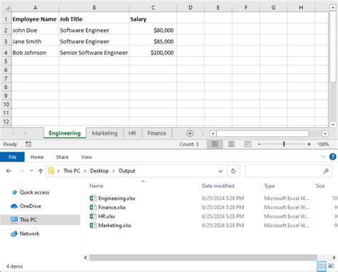Click the new sheet plus icon
This screenshot has width=338, height=272.
click(190, 133)
